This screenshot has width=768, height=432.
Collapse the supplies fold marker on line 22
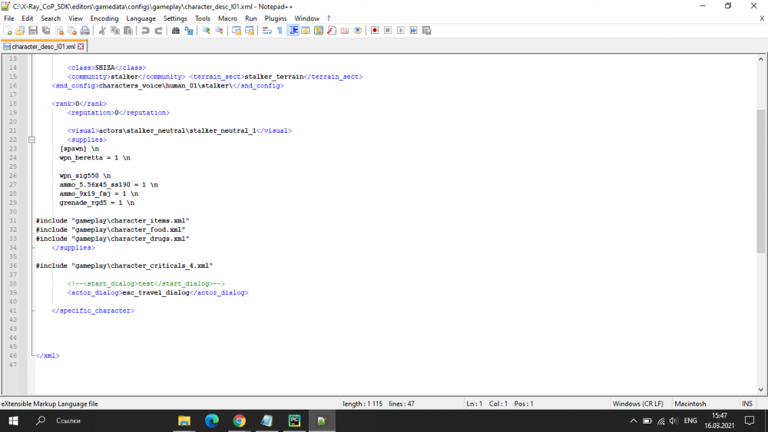[x=32, y=140]
